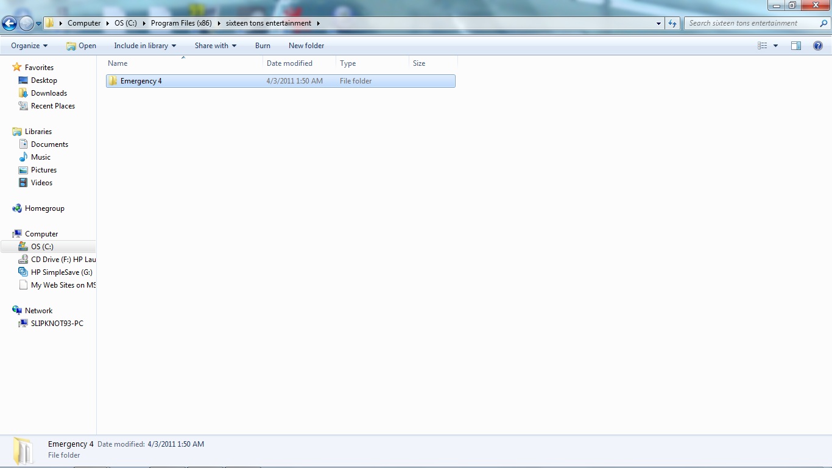
Task: Sort by Size column header
Action: (x=433, y=63)
